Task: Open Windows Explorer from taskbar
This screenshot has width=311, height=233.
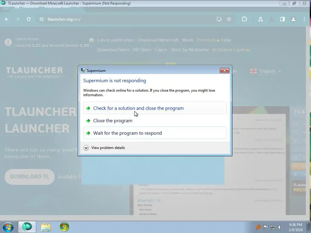Action: (x=46, y=227)
